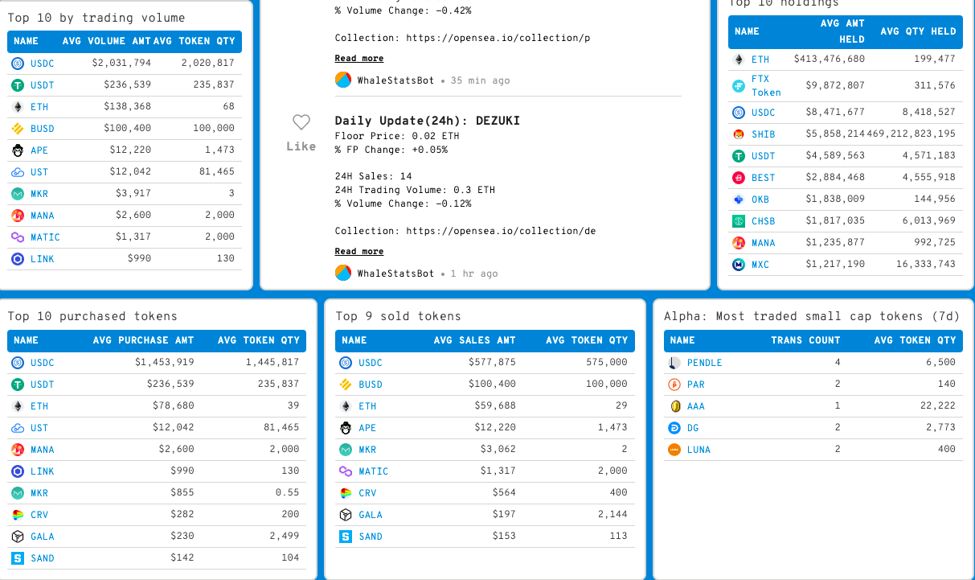Image resolution: width=975 pixels, height=580 pixels.
Task: Open Read more under the DEZUKI update
Action: click(x=359, y=252)
